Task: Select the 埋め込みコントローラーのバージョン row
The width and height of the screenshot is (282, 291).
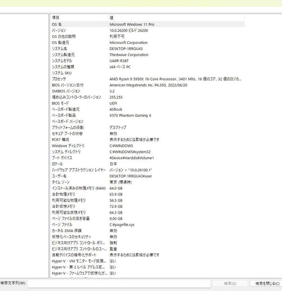Action: point(147,97)
